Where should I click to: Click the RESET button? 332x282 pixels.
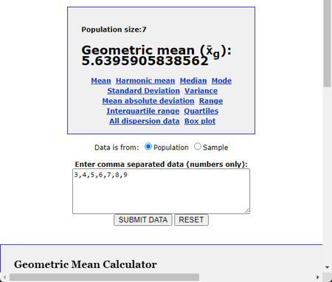[191, 220]
